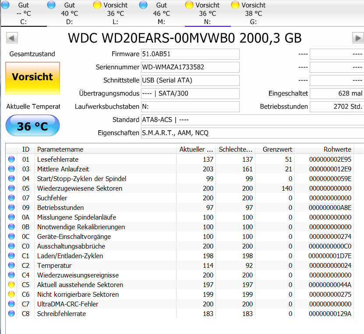The height and width of the screenshot is (334, 364).
Task: Click status icon of Ausschaltungsabbrüche row
Action: pyautogui.click(x=11, y=246)
